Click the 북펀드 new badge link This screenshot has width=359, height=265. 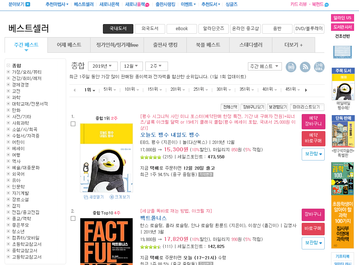coord(320,4)
